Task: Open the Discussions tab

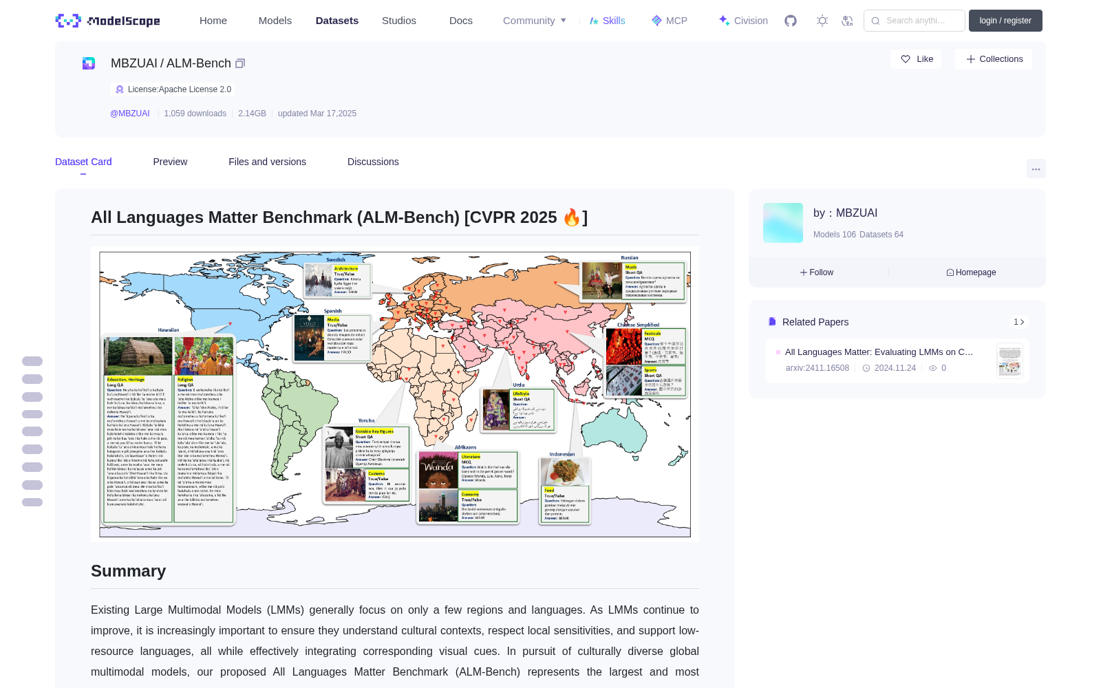Action: coord(373,162)
